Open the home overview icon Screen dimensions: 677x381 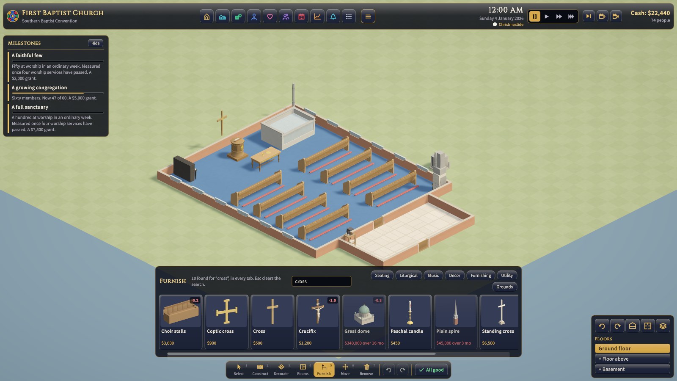[206, 17]
